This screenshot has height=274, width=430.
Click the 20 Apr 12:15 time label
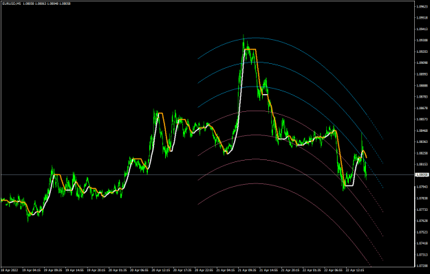(161, 270)
